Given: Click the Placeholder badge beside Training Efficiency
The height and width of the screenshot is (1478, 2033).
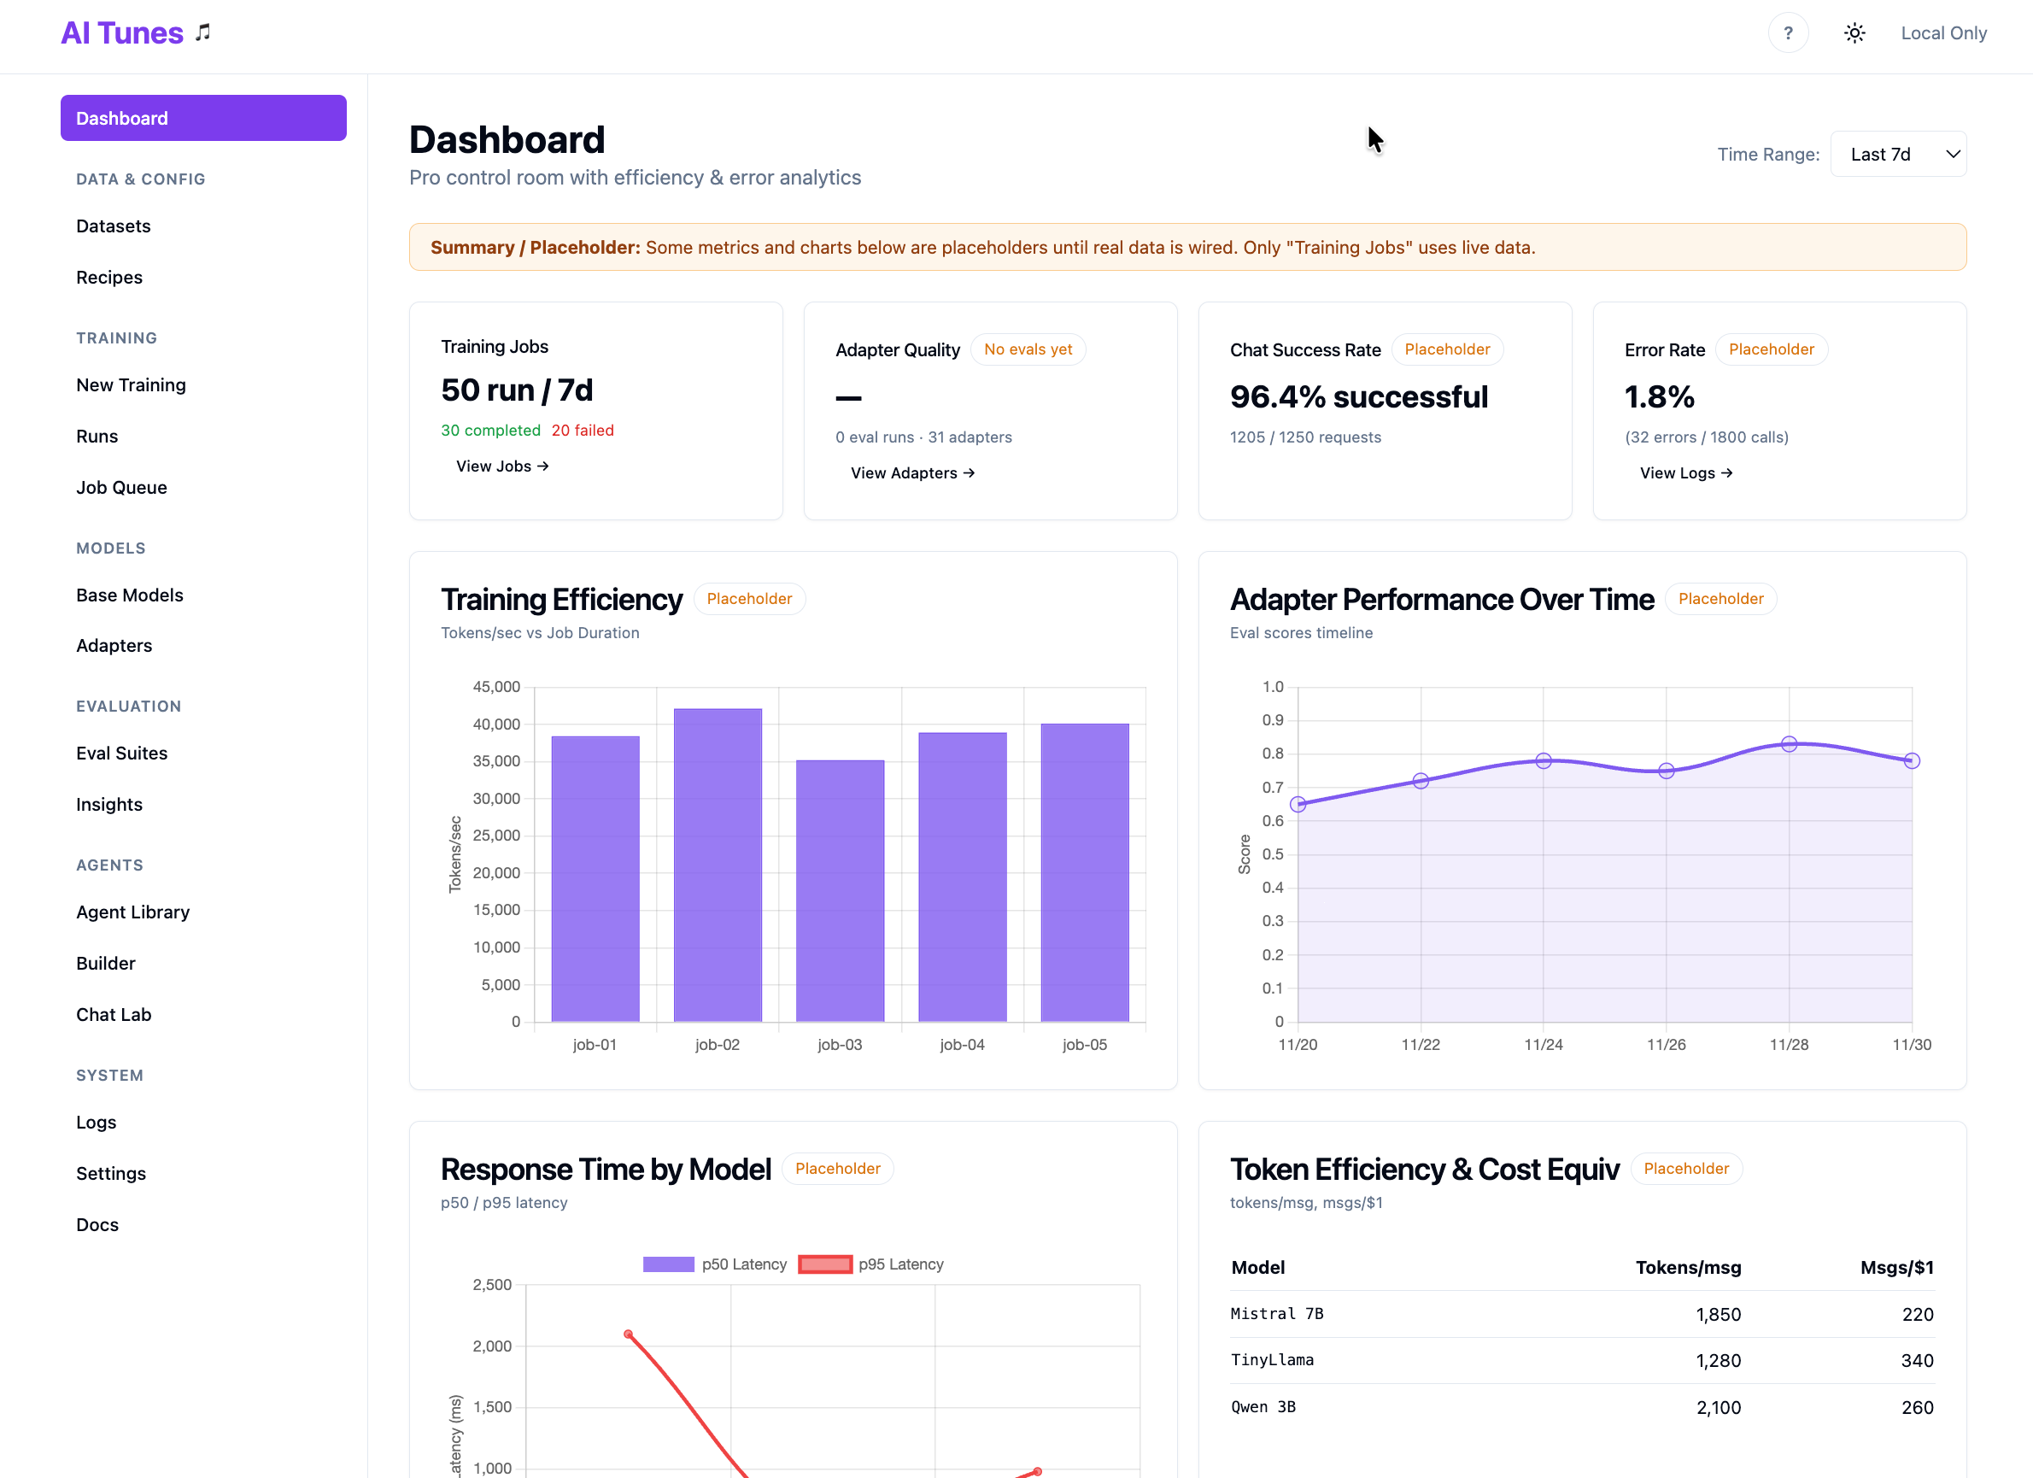Looking at the screenshot, I should pos(749,599).
